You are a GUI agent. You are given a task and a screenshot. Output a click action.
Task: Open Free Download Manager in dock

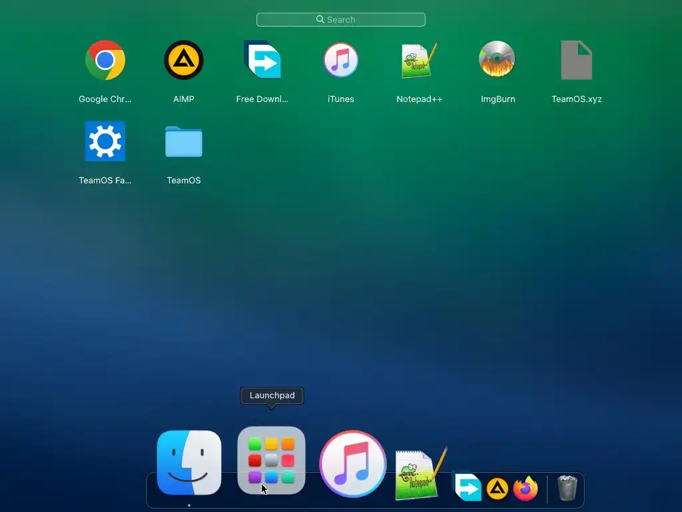468,487
